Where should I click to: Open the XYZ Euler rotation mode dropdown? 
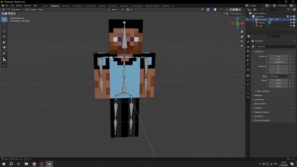click(278, 76)
